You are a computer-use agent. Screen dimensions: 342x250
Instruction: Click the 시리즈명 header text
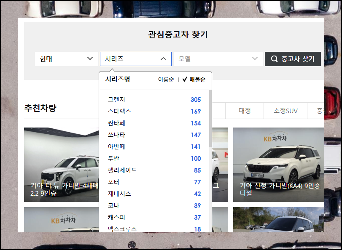point(118,79)
